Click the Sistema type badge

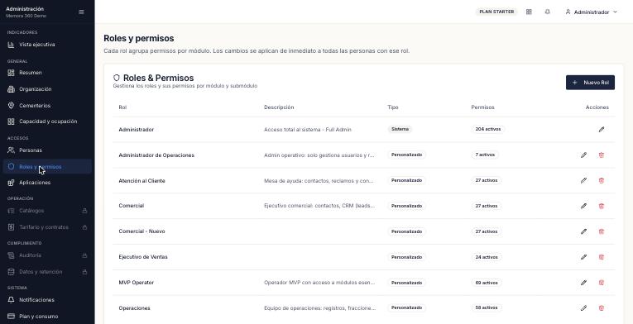tap(400, 129)
